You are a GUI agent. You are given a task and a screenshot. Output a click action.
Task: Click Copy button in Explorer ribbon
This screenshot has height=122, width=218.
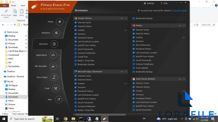(15, 12)
